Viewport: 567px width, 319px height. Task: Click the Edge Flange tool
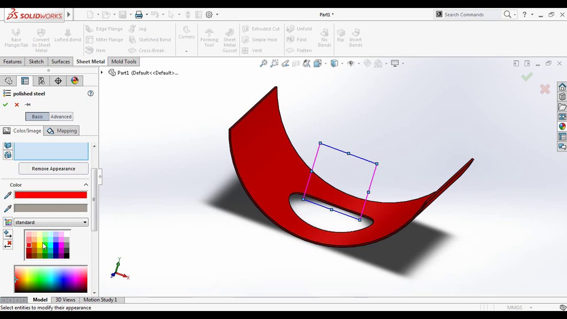pos(105,29)
